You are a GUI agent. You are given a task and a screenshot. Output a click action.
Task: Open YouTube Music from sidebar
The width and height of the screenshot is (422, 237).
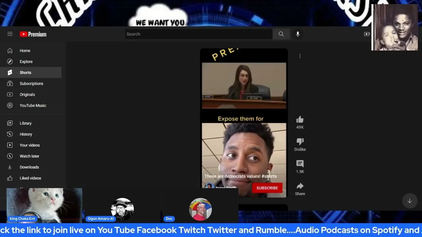(x=33, y=105)
